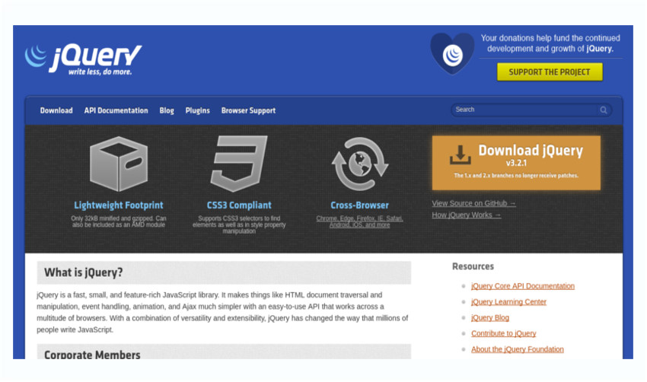
Task: Click the Download jQuery v3.2.1 button
Action: (516, 163)
